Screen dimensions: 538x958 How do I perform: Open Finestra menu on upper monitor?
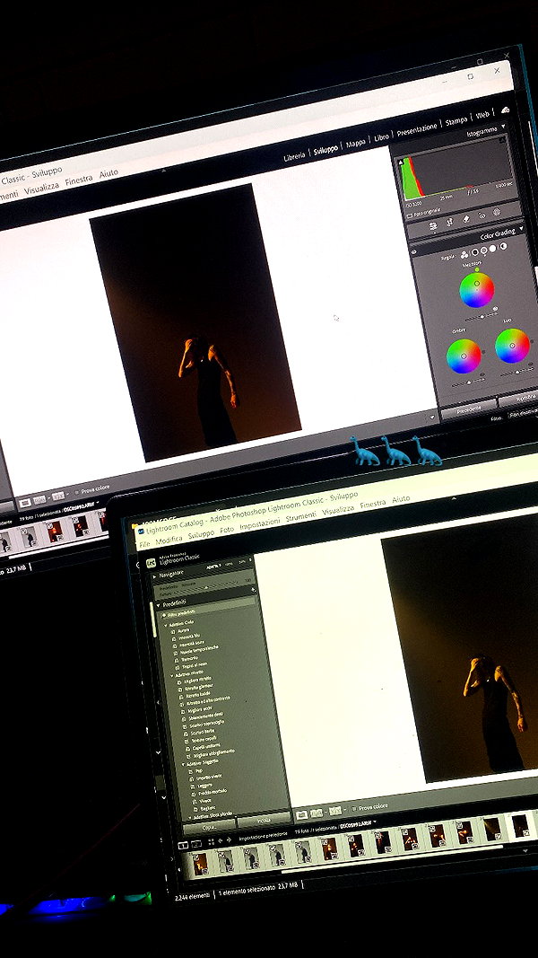(79, 180)
